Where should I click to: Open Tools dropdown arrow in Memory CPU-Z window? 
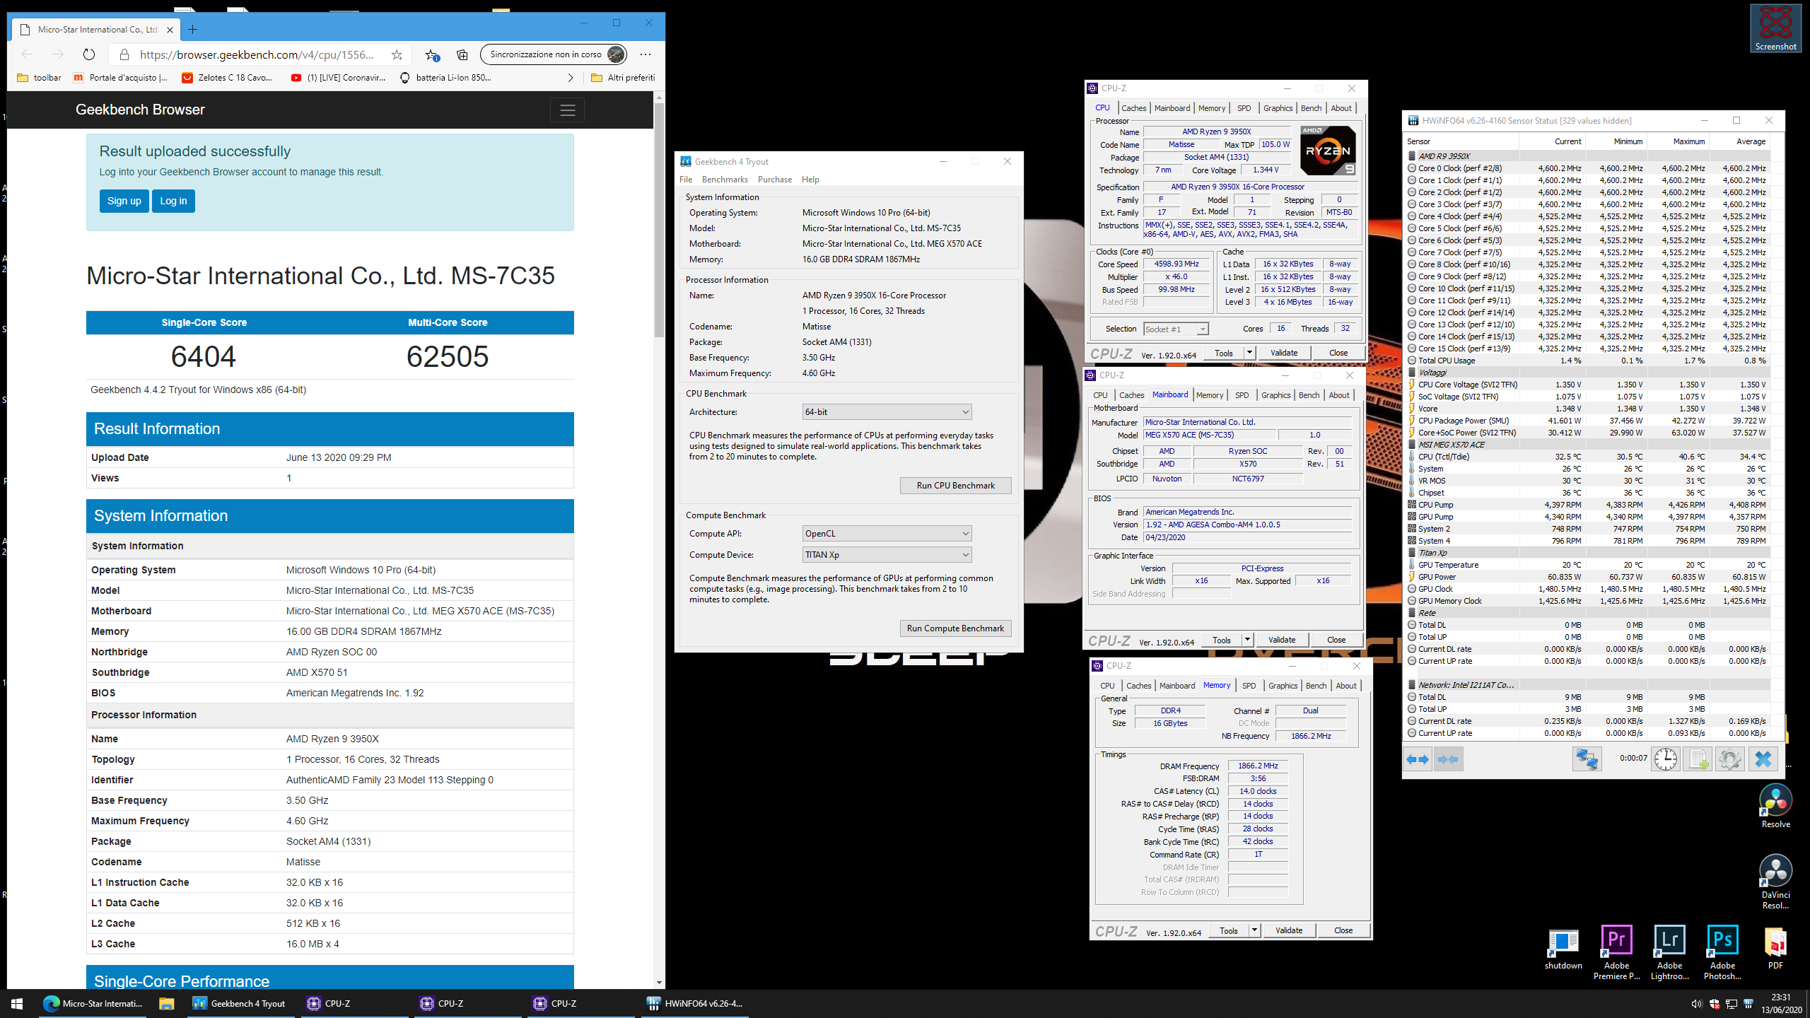[x=1254, y=930]
